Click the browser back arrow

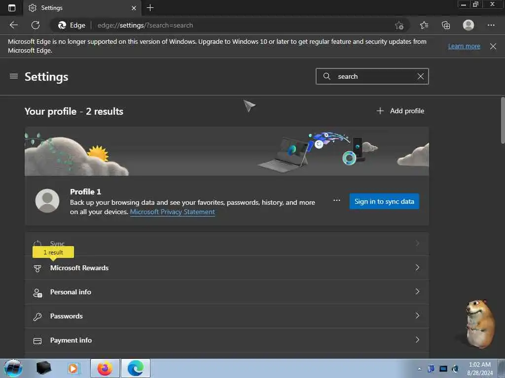click(13, 25)
